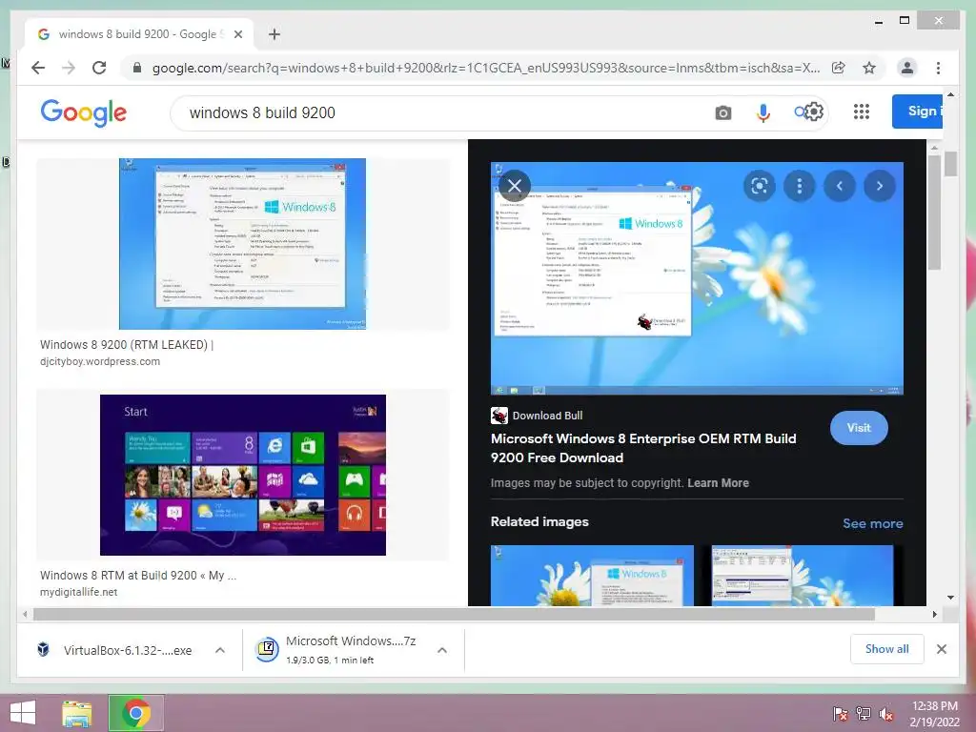The width and height of the screenshot is (976, 732).
Task: Close the image preview panel
Action: 514,186
